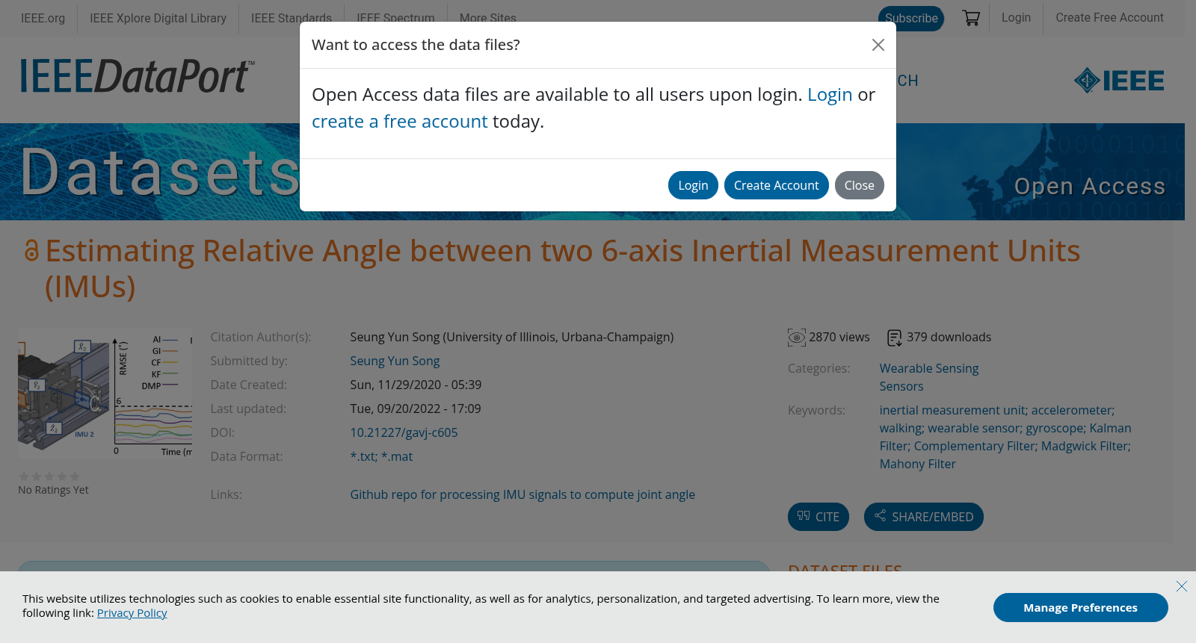The width and height of the screenshot is (1196, 643).
Task: Click the 'Tue, 09/20/2022 - 17:09' date
Action: click(416, 409)
